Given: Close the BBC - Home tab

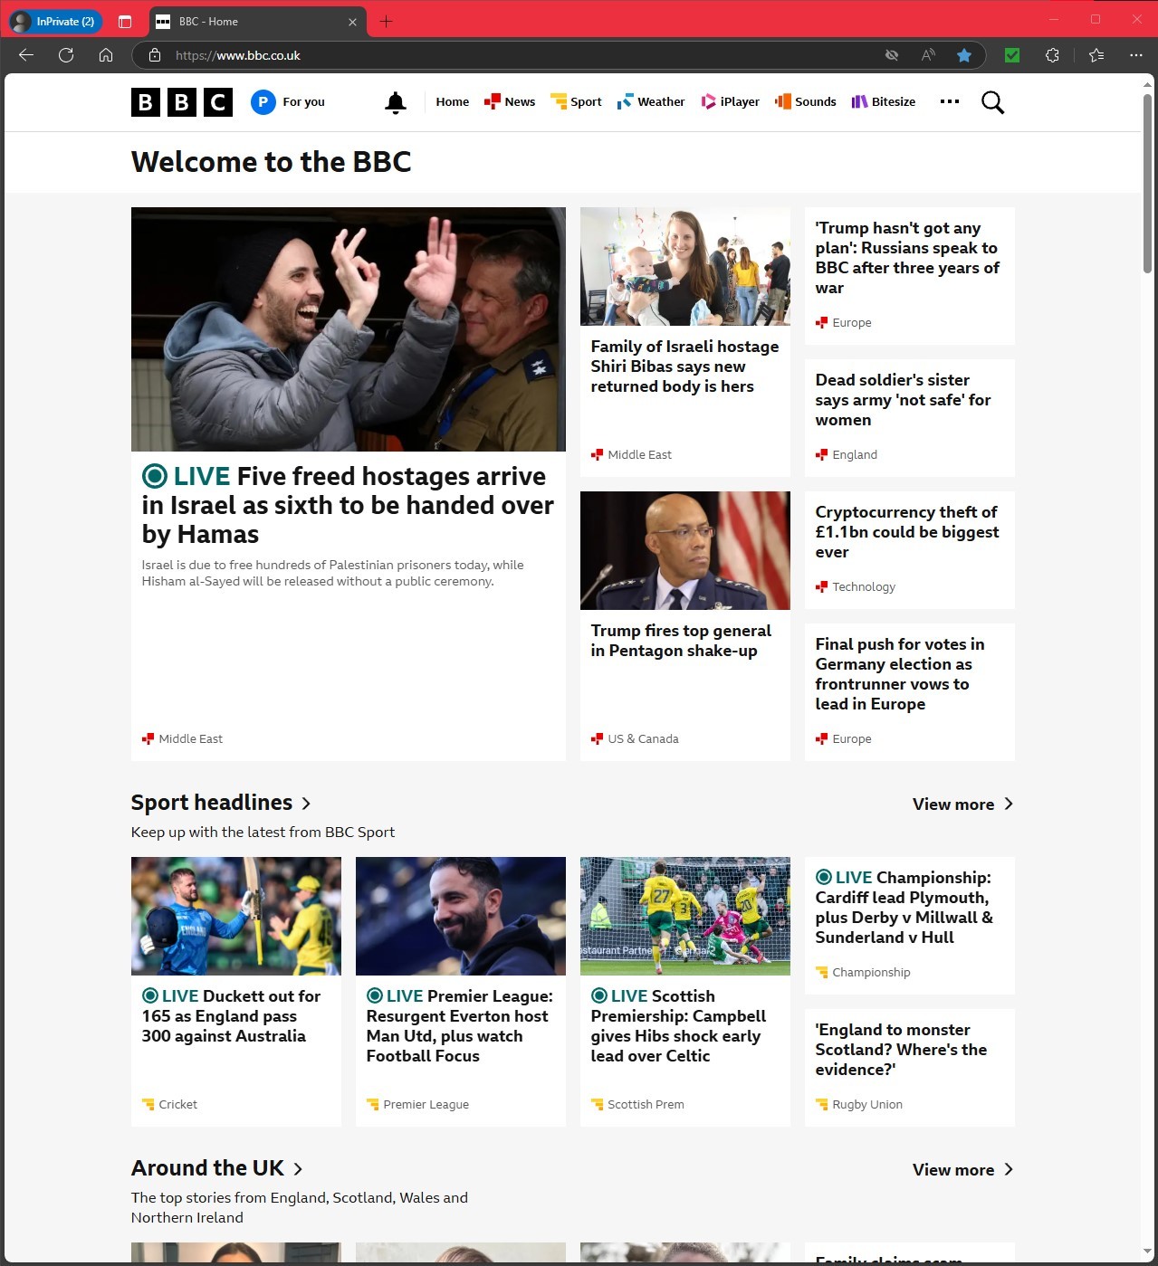Looking at the screenshot, I should pos(352,22).
